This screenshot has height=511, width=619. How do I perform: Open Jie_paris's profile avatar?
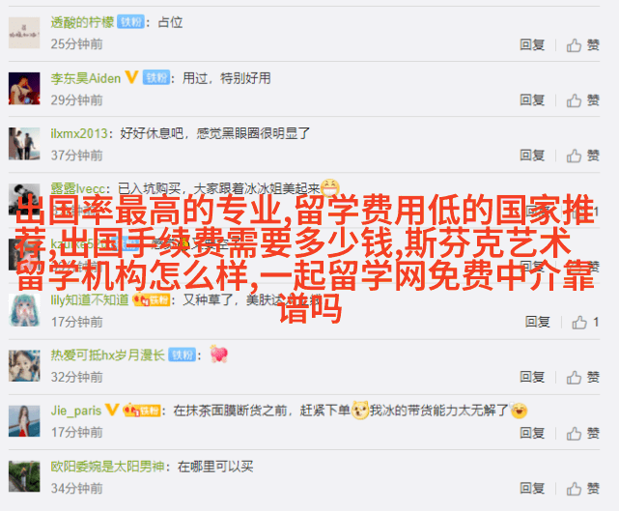pyautogui.click(x=24, y=421)
